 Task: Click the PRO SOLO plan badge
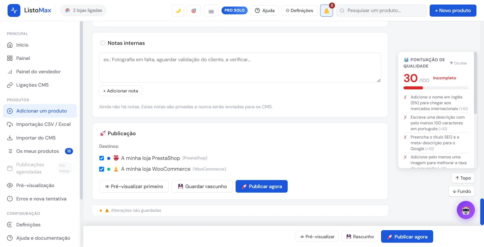234,10
